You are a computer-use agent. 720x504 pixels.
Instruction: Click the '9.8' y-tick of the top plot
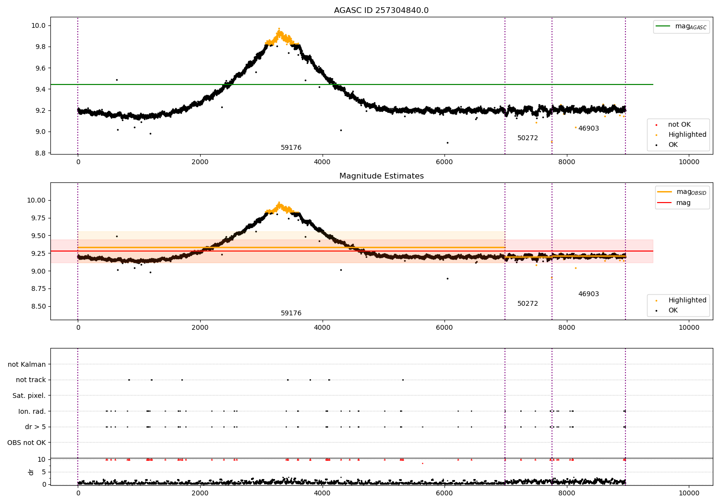40,47
